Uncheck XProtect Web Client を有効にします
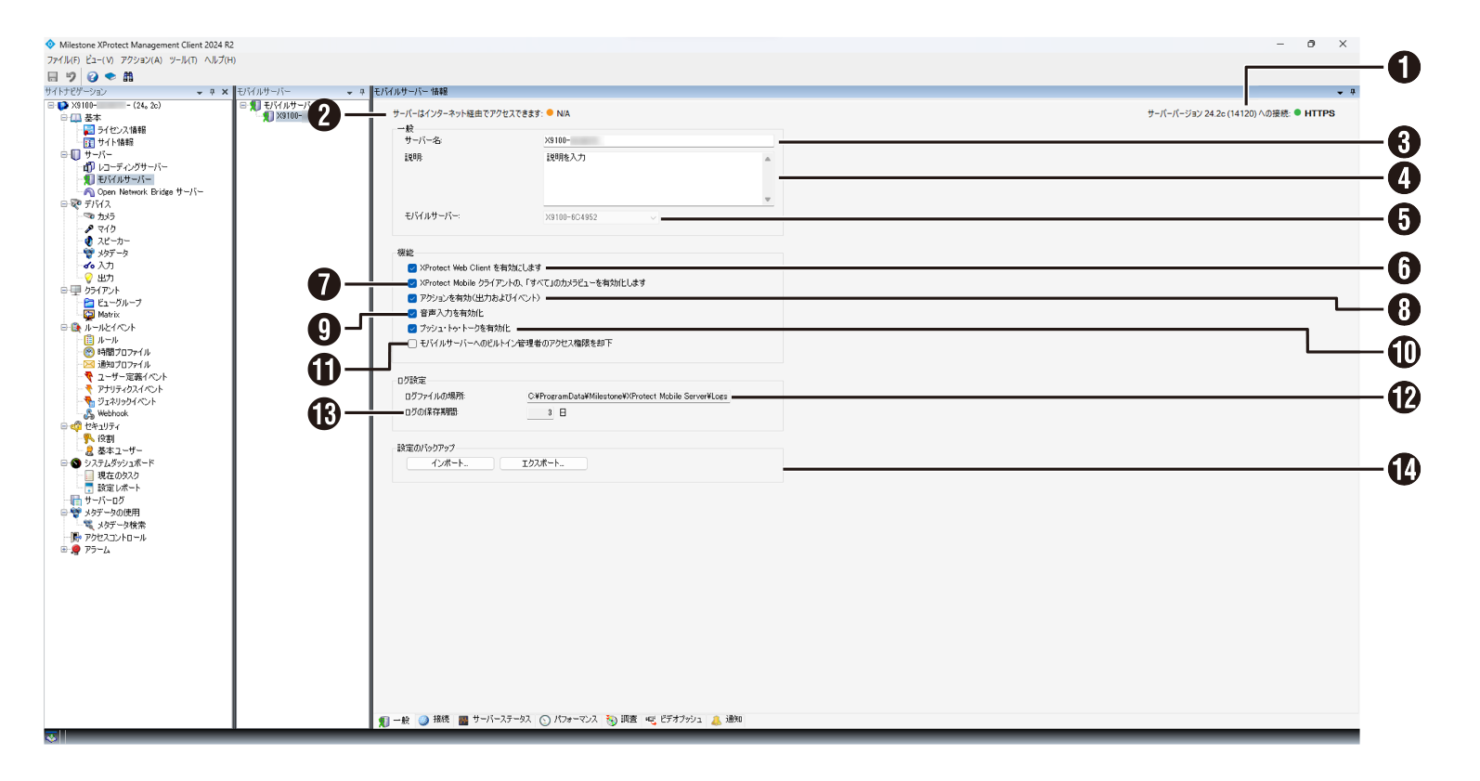Screen dimensions: 1480x781 coord(412,268)
